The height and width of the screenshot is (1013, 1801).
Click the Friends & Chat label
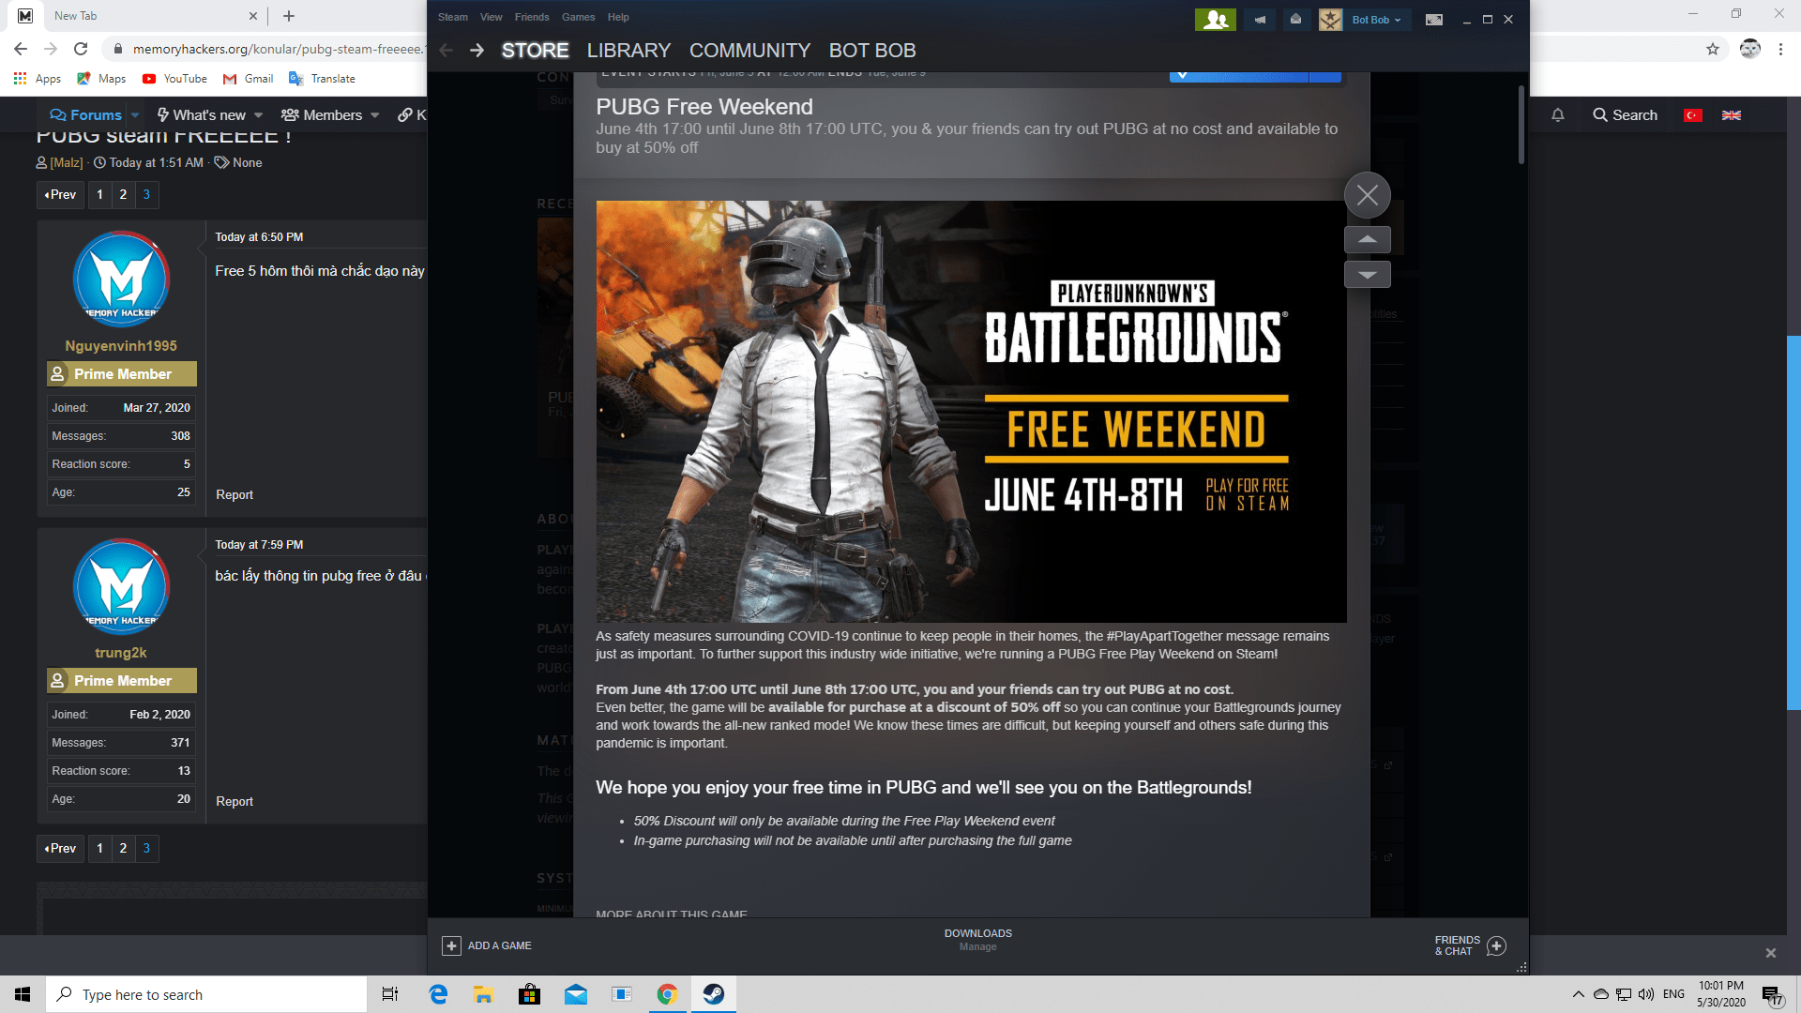point(1458,945)
